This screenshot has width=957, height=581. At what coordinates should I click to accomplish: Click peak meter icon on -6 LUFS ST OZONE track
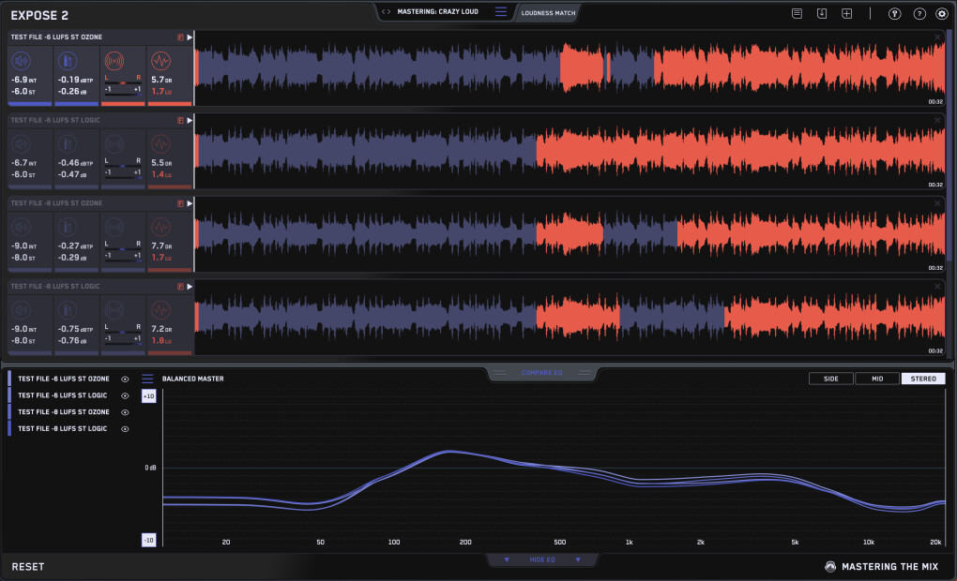[68, 61]
